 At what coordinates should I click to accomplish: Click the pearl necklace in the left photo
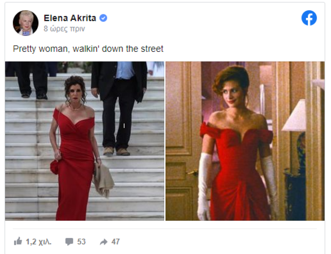point(76,108)
